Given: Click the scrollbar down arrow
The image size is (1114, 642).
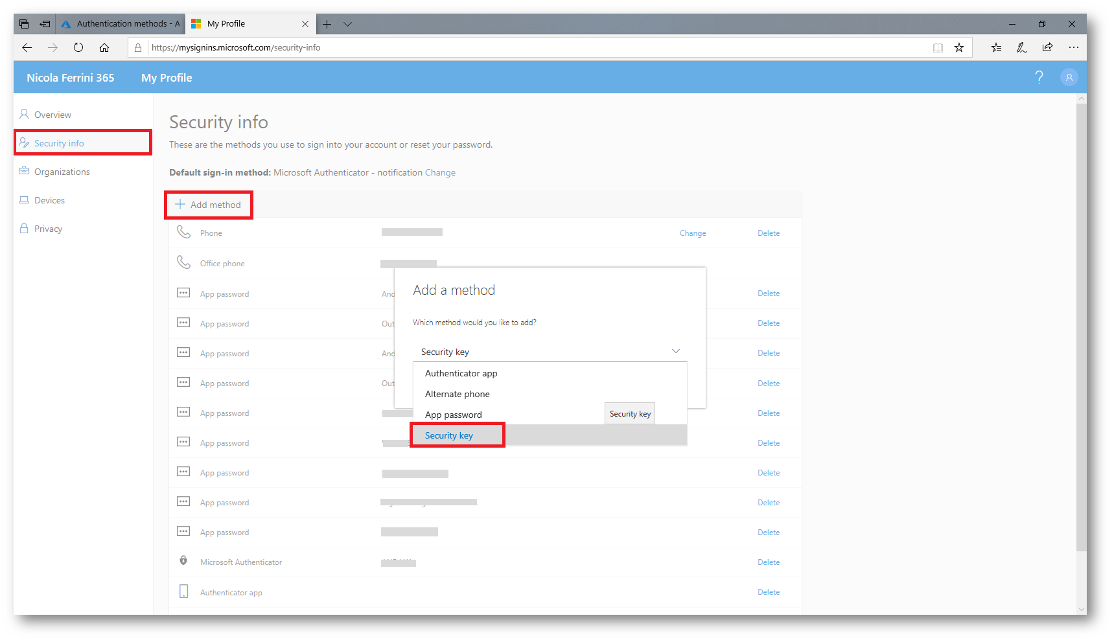Looking at the screenshot, I should coord(1081,609).
